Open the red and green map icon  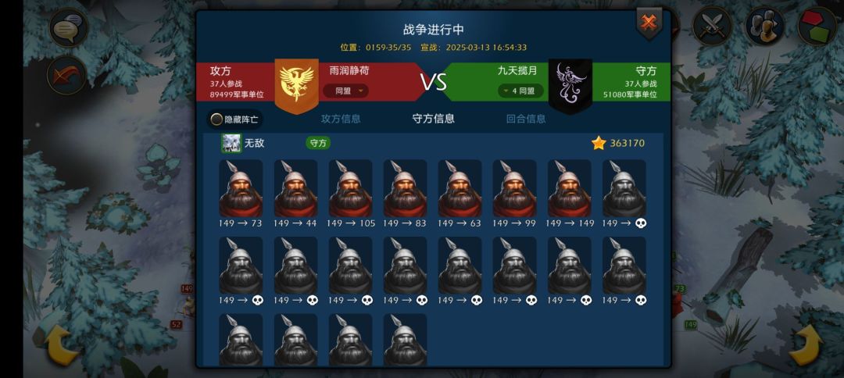pyautogui.click(x=817, y=25)
